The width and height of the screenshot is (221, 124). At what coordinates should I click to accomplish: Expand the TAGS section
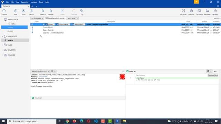click(x=2, y=45)
